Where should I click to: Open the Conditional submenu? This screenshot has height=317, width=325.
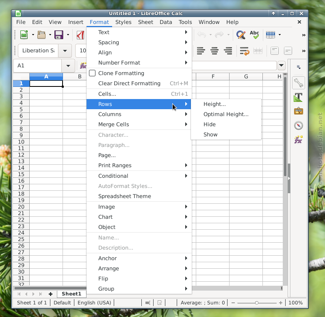point(139,176)
